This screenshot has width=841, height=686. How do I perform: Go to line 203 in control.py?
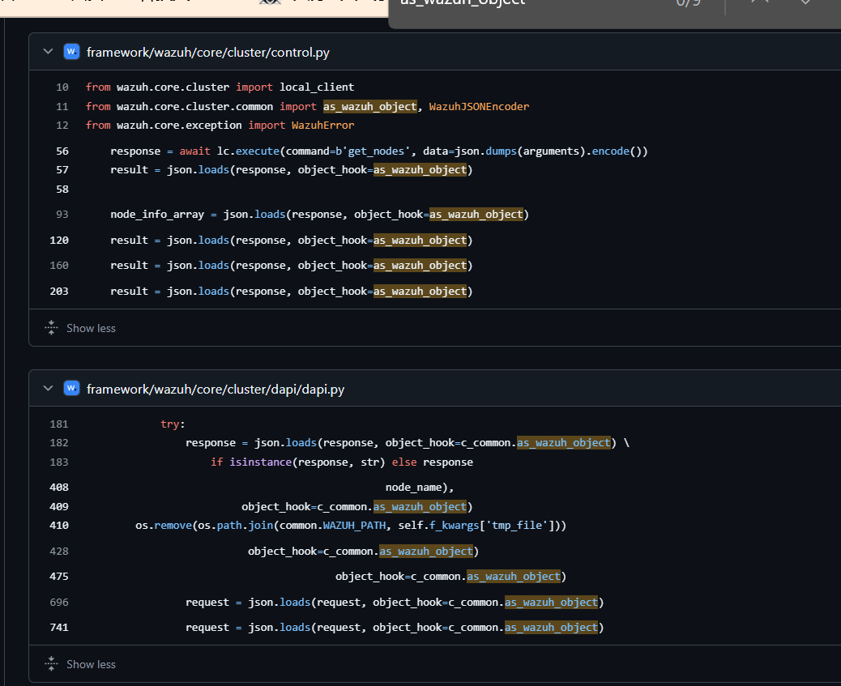[x=59, y=291]
